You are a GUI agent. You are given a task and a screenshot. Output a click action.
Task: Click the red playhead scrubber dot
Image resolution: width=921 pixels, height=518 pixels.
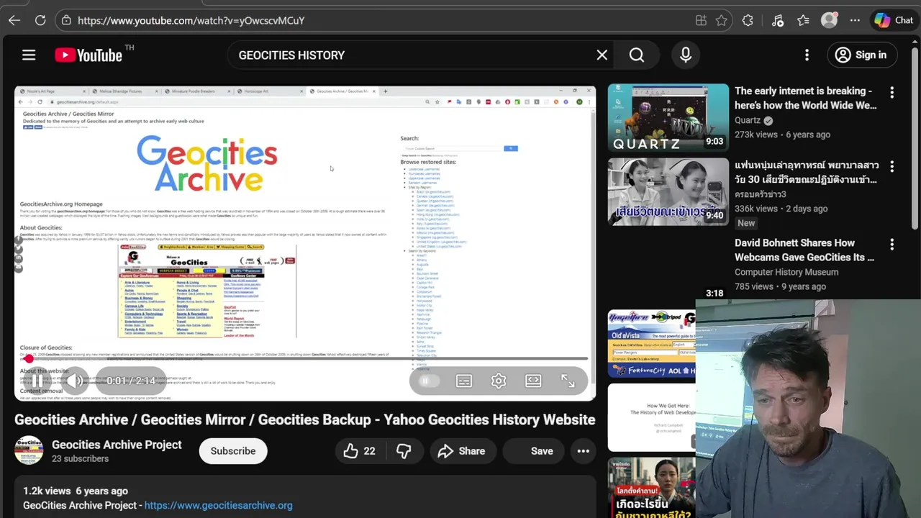tap(28, 358)
